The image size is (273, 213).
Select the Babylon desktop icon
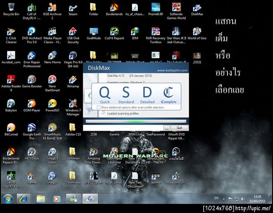point(11,106)
